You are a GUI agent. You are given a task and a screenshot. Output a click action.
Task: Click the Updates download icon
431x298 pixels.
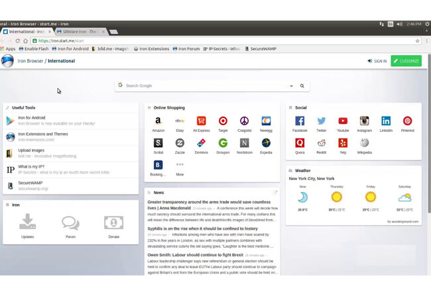click(x=27, y=222)
